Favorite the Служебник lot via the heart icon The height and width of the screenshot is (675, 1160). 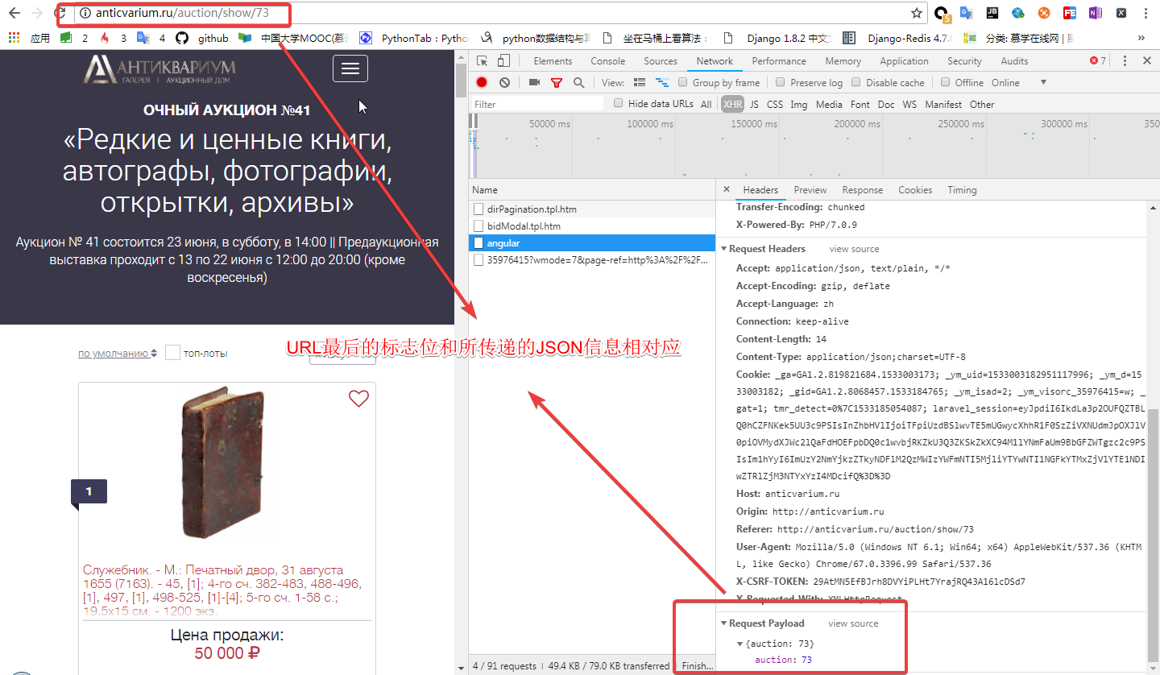(358, 399)
